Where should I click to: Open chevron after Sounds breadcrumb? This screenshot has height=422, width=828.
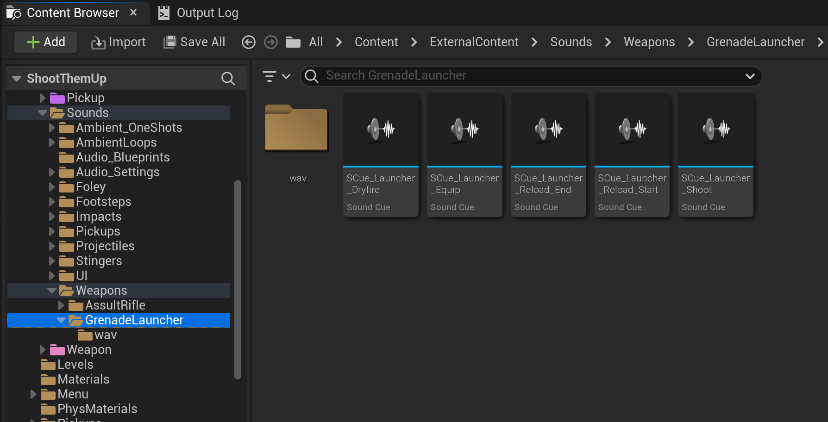608,42
